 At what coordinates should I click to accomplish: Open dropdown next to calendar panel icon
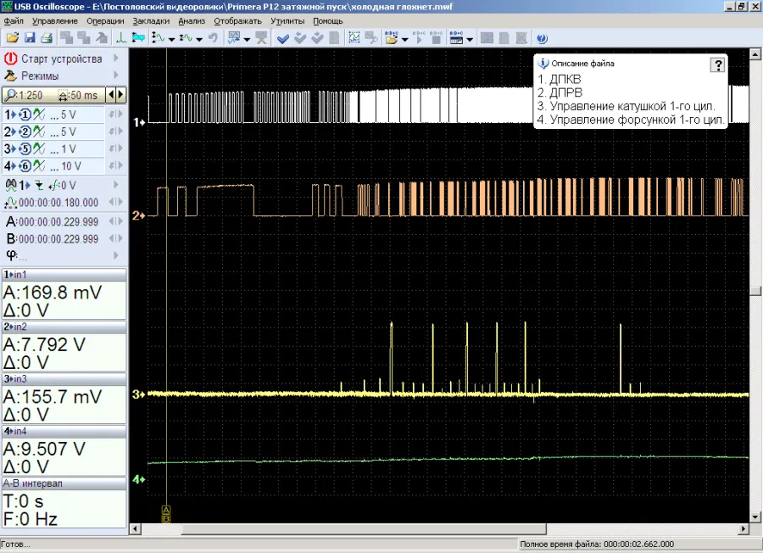[470, 39]
